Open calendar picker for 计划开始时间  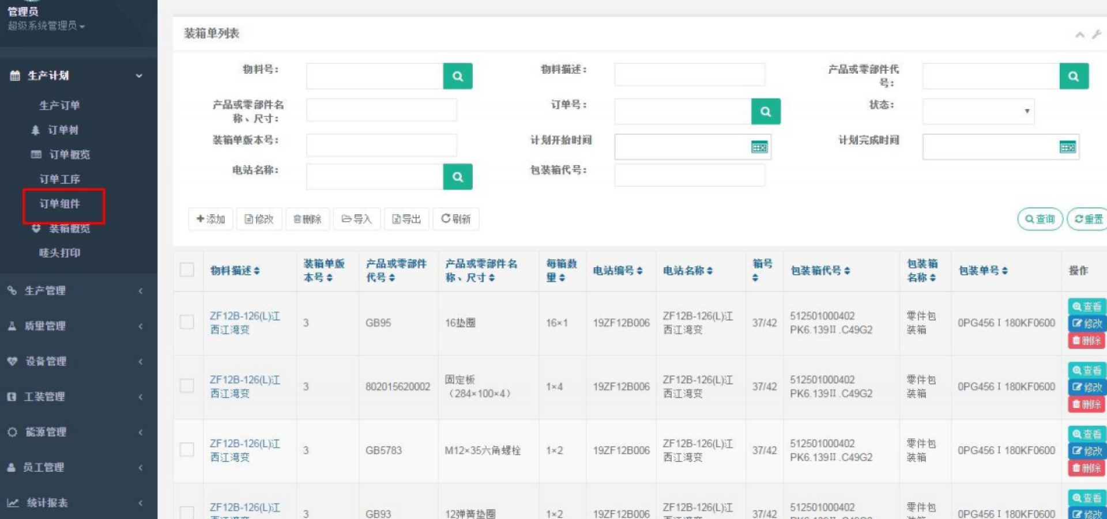click(x=759, y=147)
